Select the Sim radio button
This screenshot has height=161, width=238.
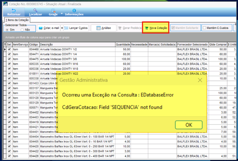7,30
